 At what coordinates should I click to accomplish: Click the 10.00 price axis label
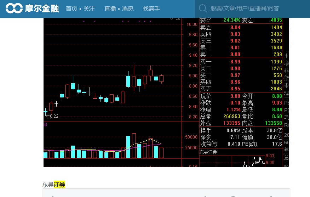coord(192,24)
